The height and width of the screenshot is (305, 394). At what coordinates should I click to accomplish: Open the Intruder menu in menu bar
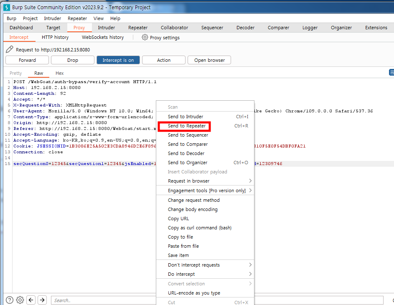pyautogui.click(x=53, y=18)
